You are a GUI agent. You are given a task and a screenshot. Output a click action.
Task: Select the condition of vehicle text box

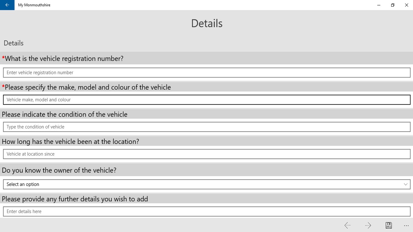pyautogui.click(x=207, y=127)
